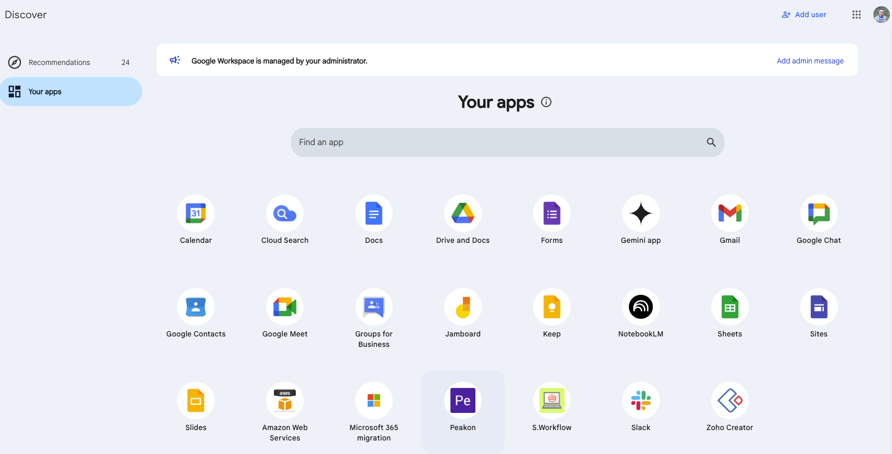Open the NotebookLM app icon
The width and height of the screenshot is (892, 454).
(641, 307)
